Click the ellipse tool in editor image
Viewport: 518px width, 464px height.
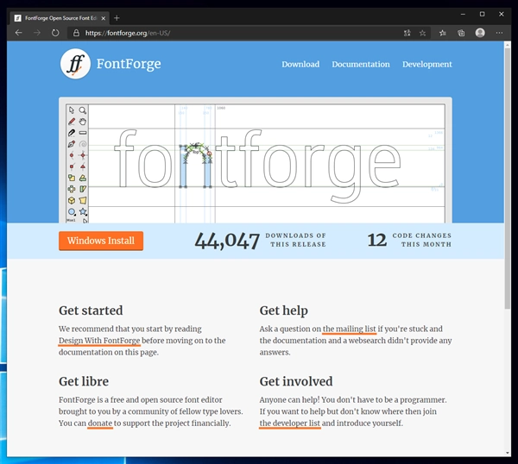click(72, 211)
